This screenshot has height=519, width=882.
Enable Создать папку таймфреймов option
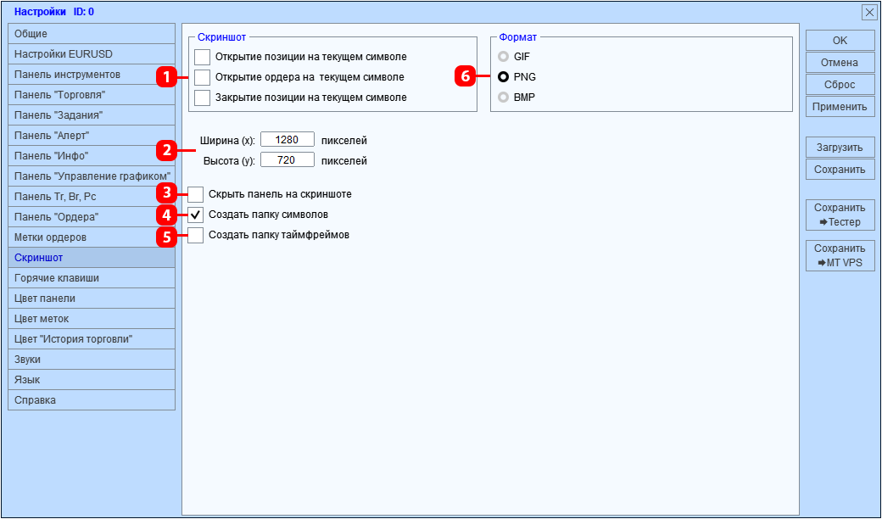(x=195, y=235)
